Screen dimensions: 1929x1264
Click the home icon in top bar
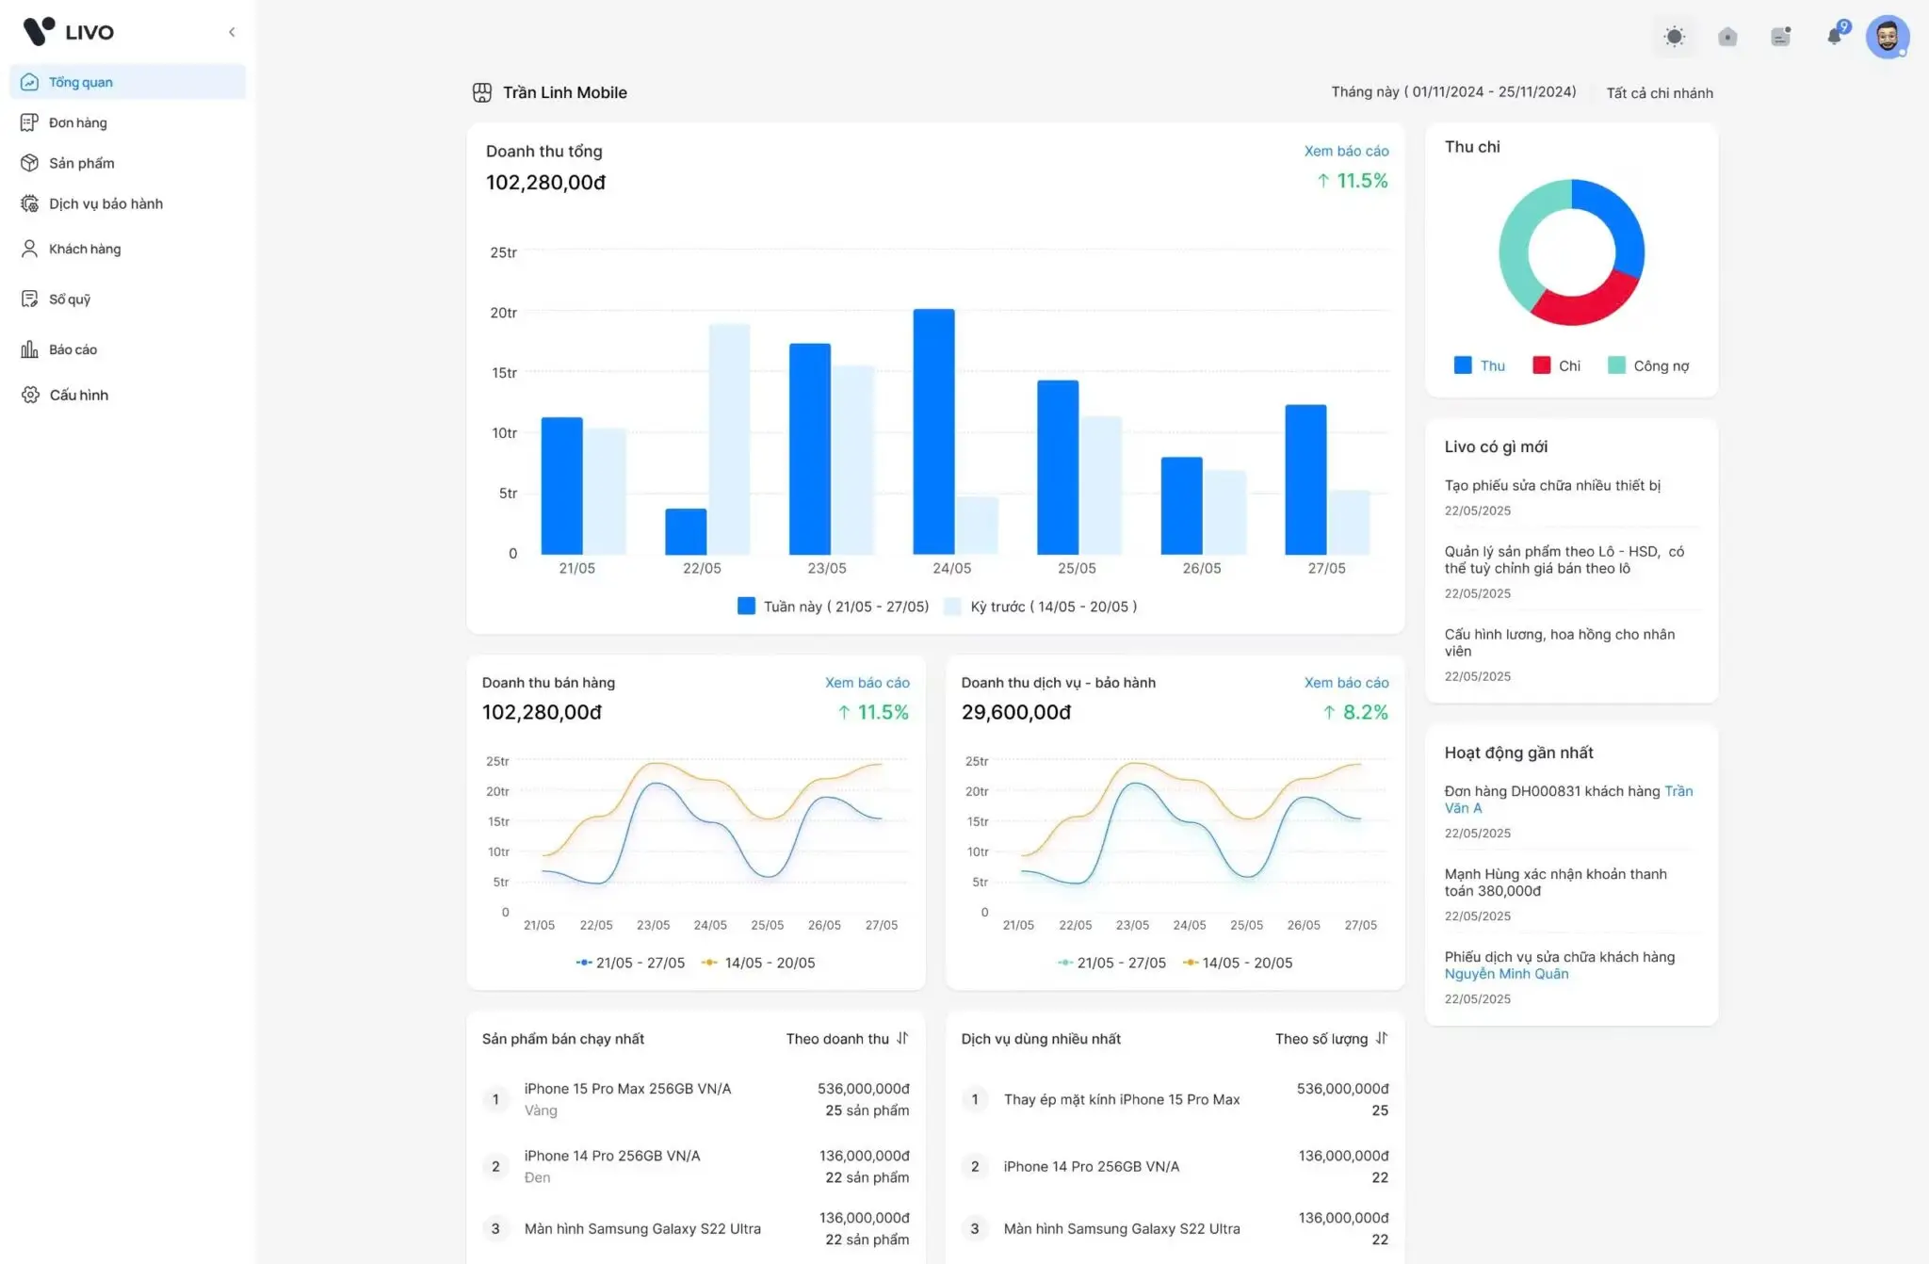1727,37
